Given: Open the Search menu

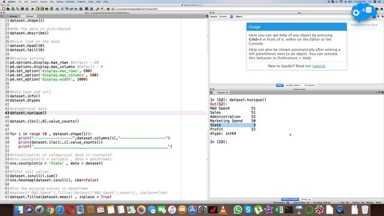Looking at the screenshot, I should pos(34,1).
